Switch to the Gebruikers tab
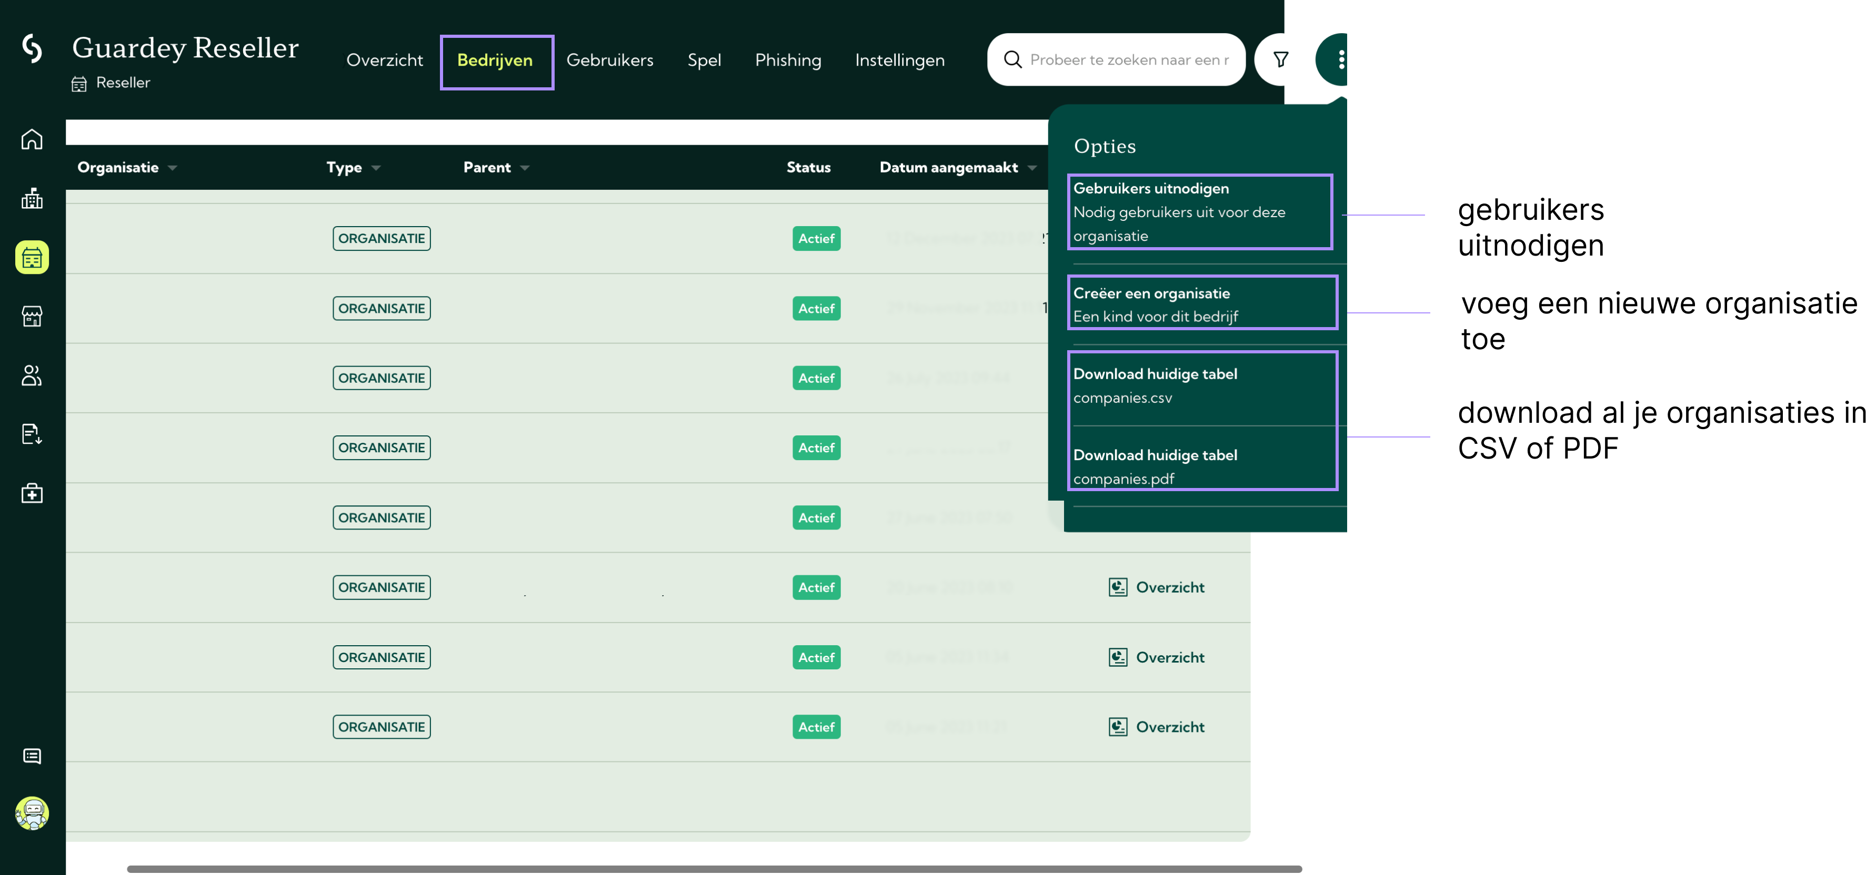The width and height of the screenshot is (1866, 875). click(x=609, y=60)
